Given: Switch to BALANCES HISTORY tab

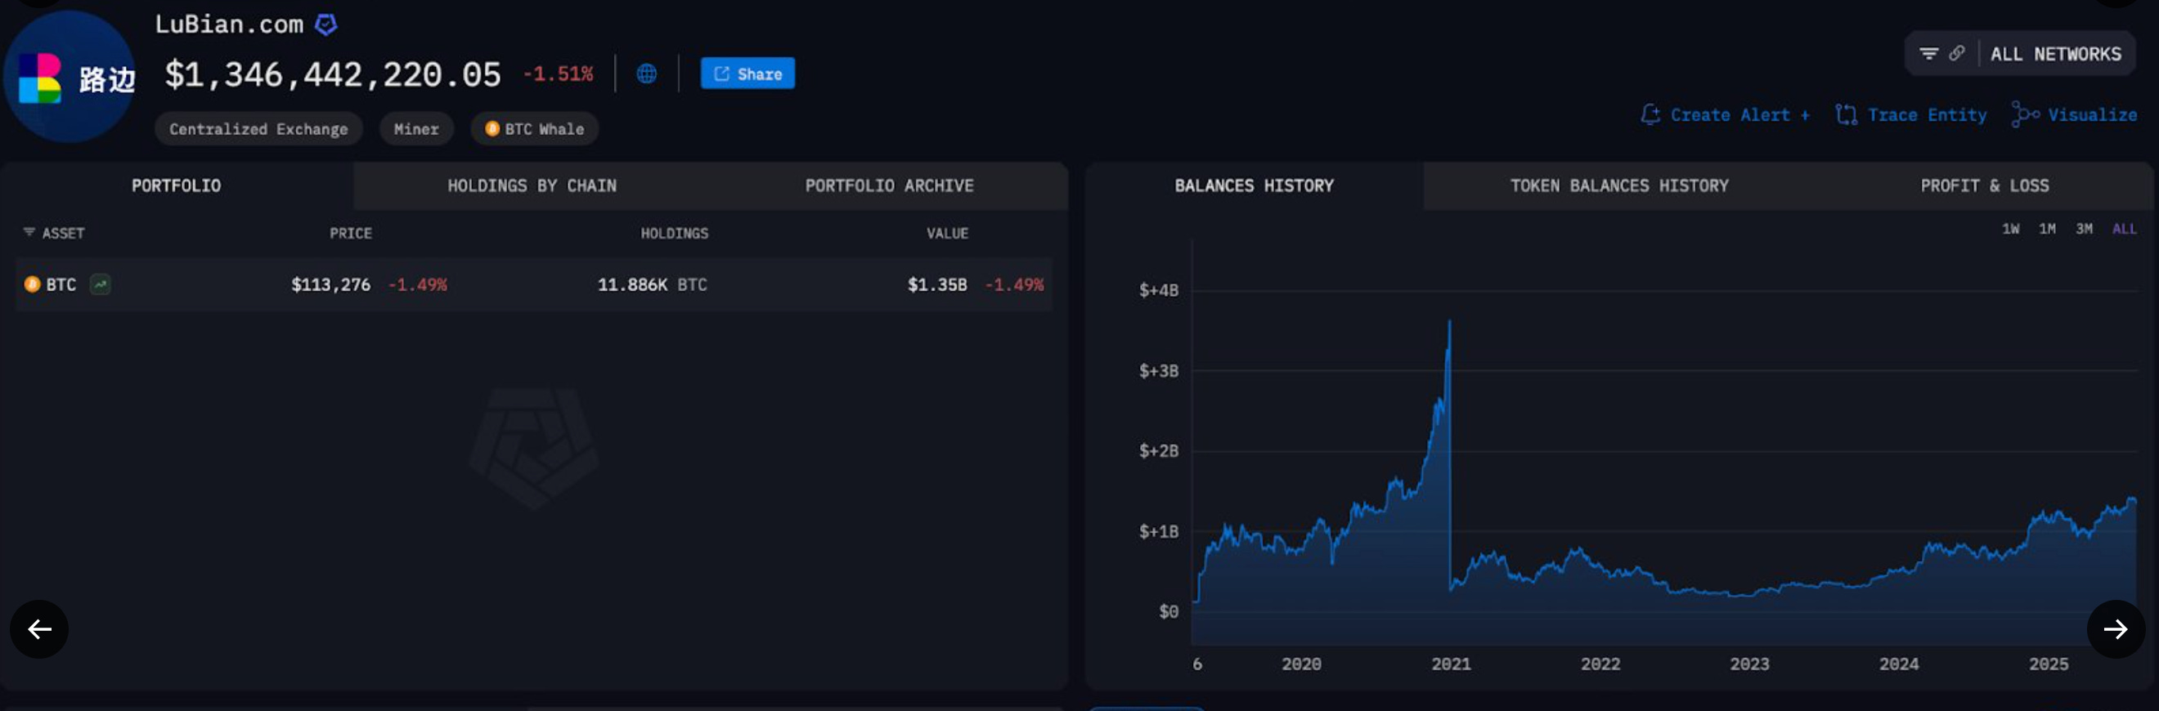Looking at the screenshot, I should point(1254,186).
